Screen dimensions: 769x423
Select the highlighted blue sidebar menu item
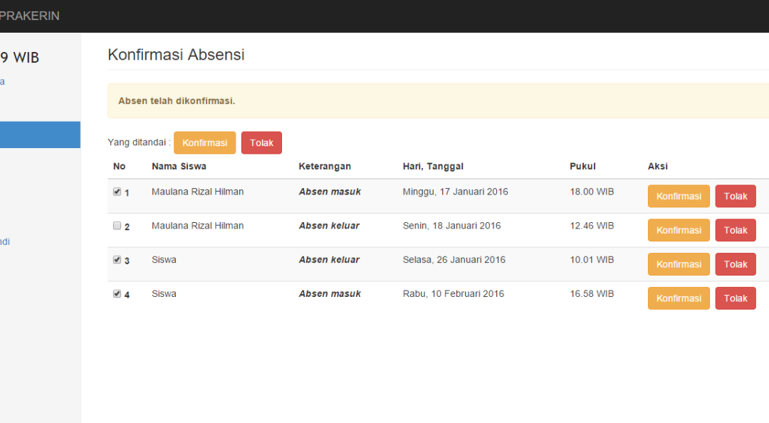40,135
